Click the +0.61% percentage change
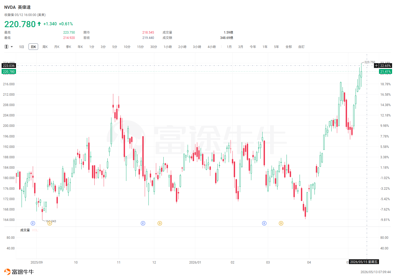This screenshot has width=395, height=279. pyautogui.click(x=66, y=24)
